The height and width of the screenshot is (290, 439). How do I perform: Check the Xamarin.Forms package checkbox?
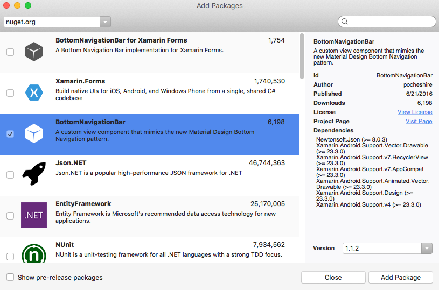point(10,93)
